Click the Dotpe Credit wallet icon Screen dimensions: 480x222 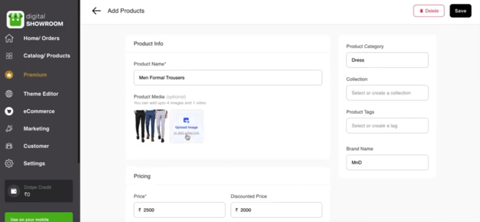pos(14,191)
